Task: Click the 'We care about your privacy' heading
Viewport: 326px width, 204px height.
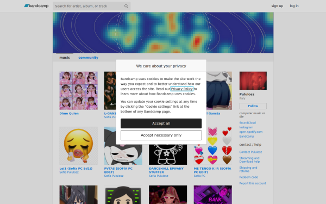Action: 161,66
